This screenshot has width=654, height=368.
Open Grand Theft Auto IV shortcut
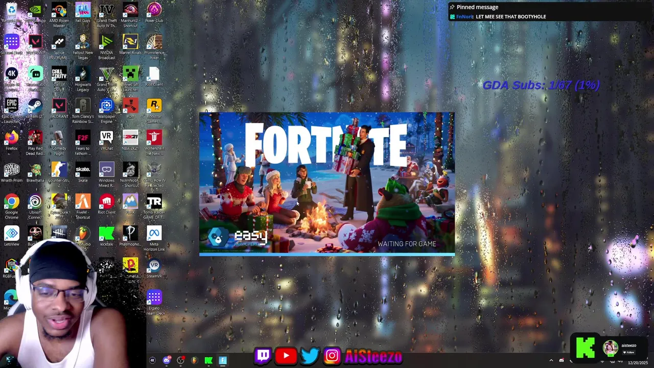click(x=106, y=15)
